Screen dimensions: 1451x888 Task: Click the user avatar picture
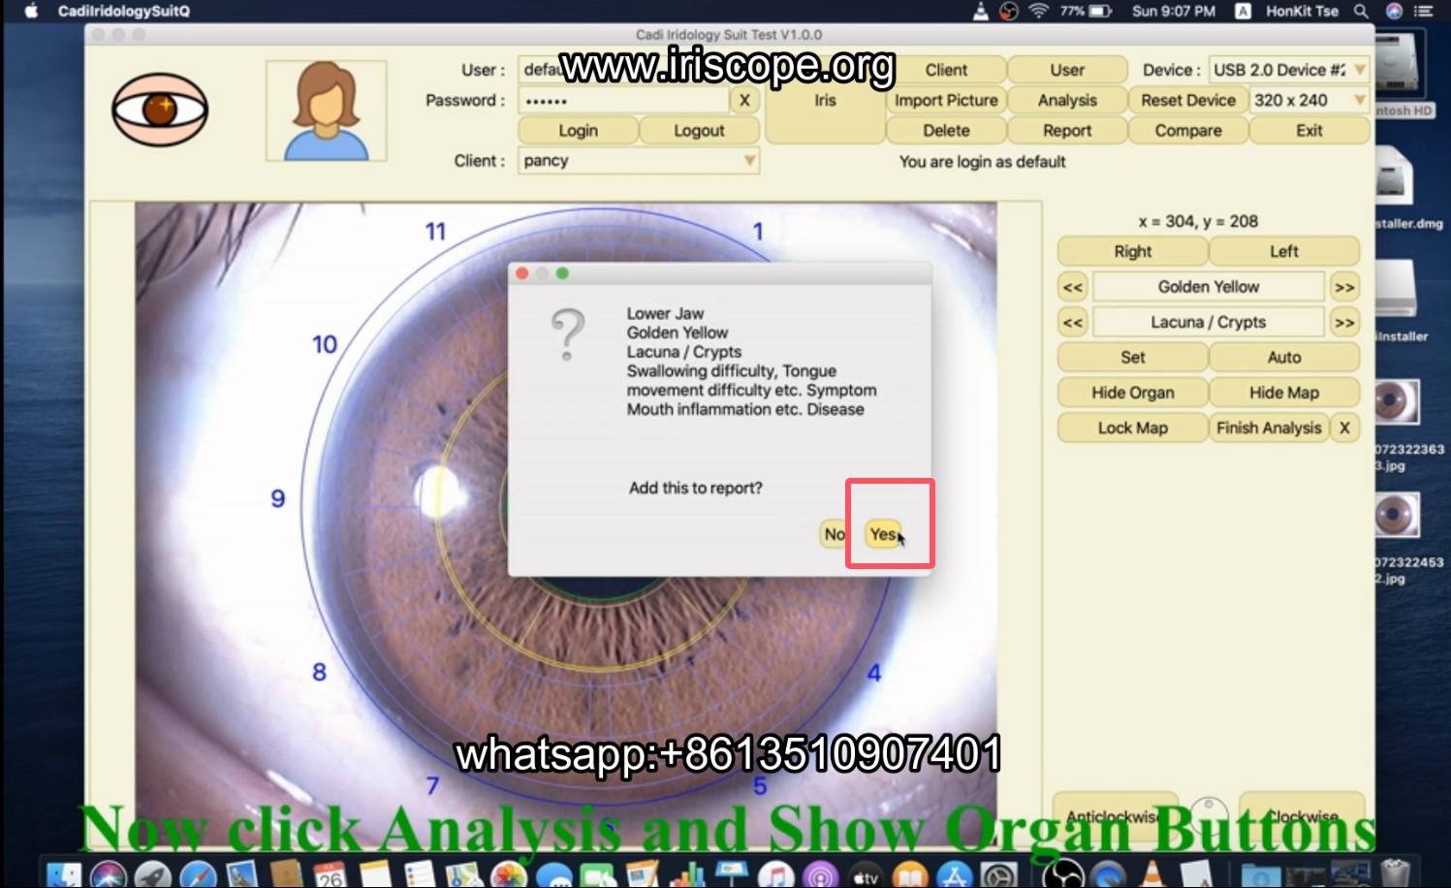326,111
